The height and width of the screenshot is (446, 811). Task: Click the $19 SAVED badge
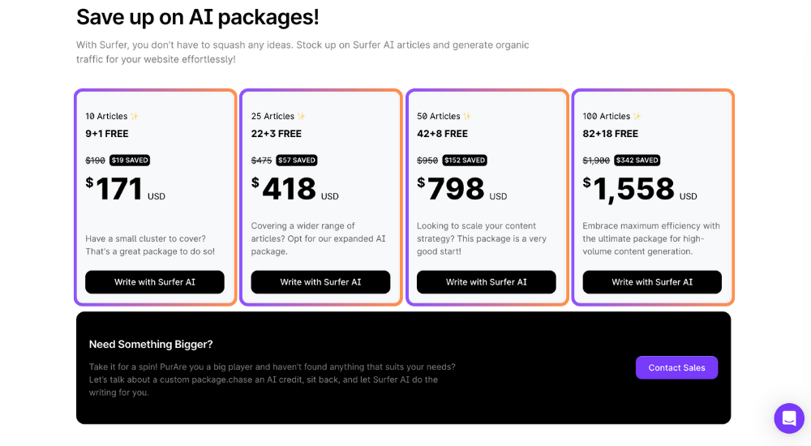(x=130, y=161)
